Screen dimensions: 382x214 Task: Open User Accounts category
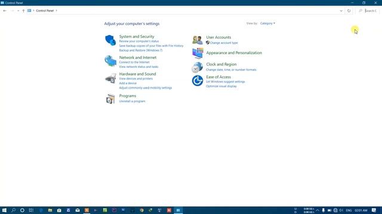(218, 37)
